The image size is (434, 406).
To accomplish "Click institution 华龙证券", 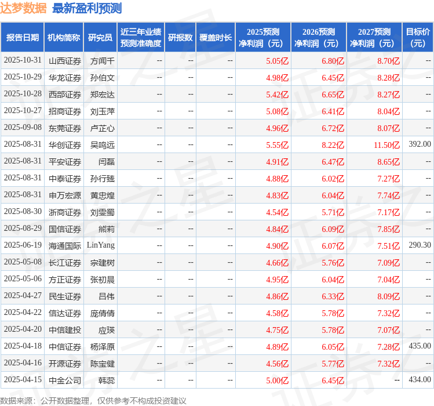I will 65,78.
